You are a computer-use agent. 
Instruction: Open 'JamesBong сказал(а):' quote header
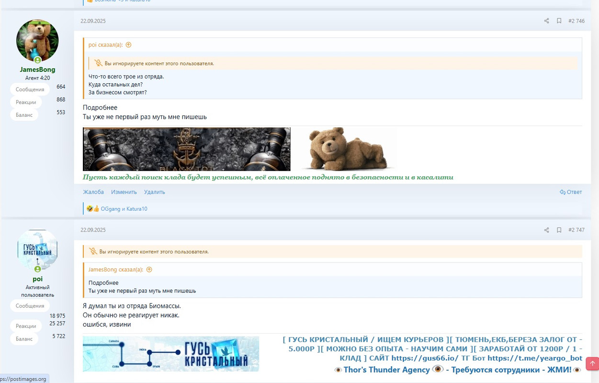tap(116, 270)
